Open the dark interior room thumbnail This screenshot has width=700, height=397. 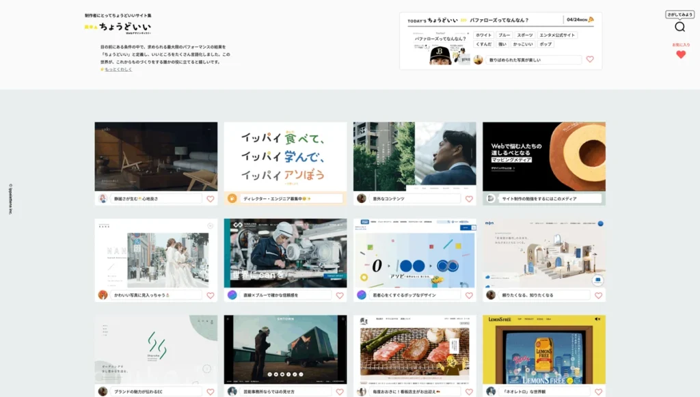click(x=157, y=156)
